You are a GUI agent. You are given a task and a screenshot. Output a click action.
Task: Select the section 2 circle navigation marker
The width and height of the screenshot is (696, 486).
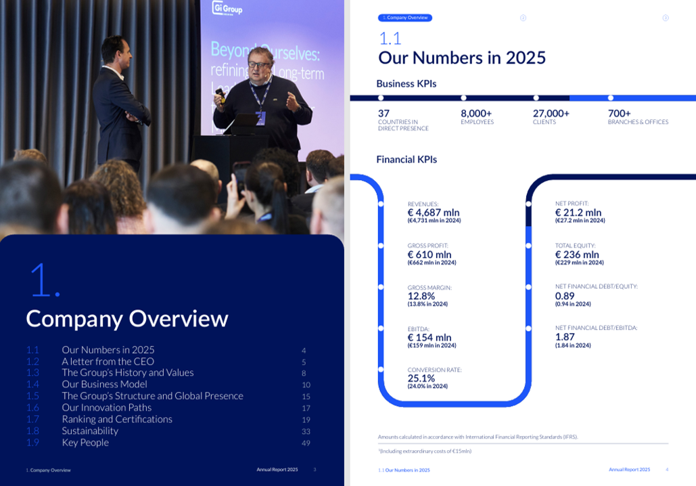pyautogui.click(x=523, y=18)
